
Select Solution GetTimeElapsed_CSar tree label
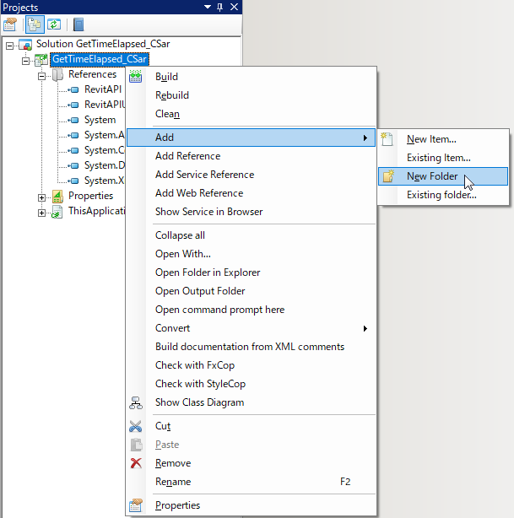103,44
